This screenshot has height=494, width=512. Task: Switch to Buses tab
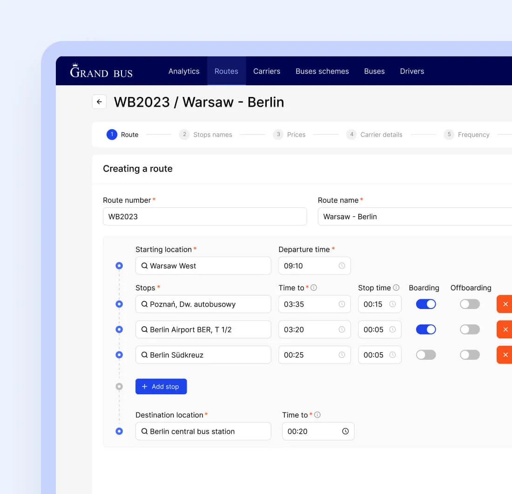(374, 71)
